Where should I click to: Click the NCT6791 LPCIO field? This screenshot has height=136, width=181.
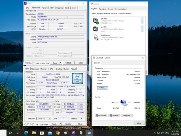(61, 29)
